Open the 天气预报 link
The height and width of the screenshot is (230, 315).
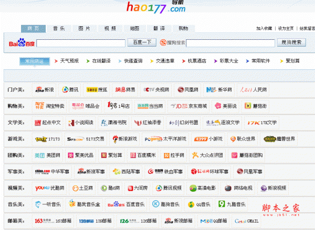pyautogui.click(x=69, y=61)
